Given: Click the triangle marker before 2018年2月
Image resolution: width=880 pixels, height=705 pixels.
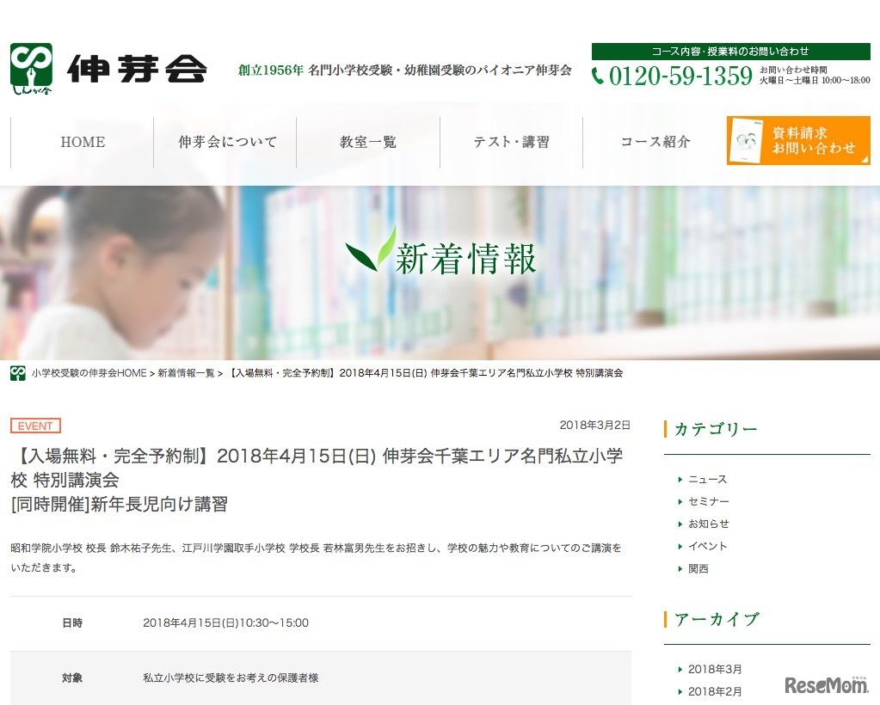Looking at the screenshot, I should (680, 691).
